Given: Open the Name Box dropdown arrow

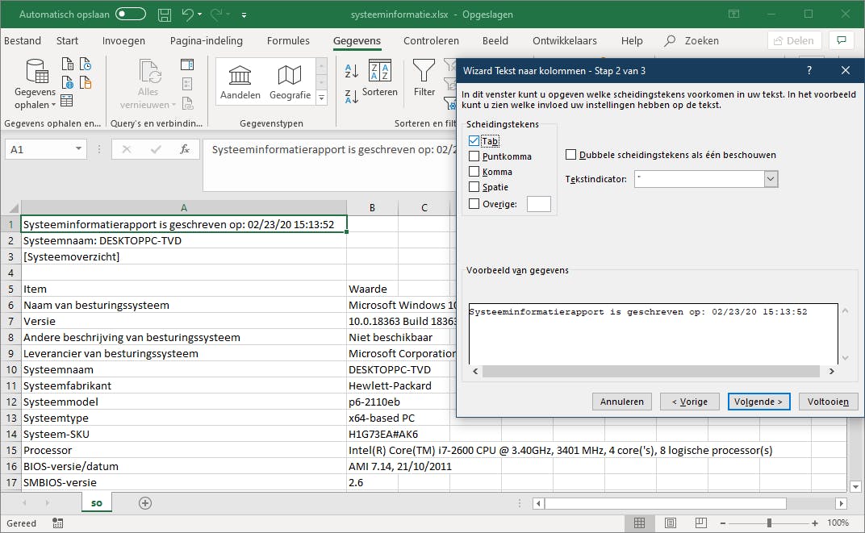Looking at the screenshot, I should coord(78,149).
